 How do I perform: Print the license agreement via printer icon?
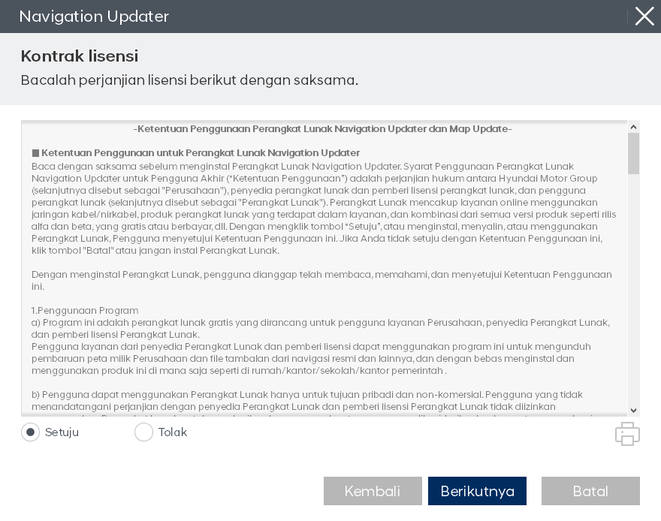[x=627, y=434]
